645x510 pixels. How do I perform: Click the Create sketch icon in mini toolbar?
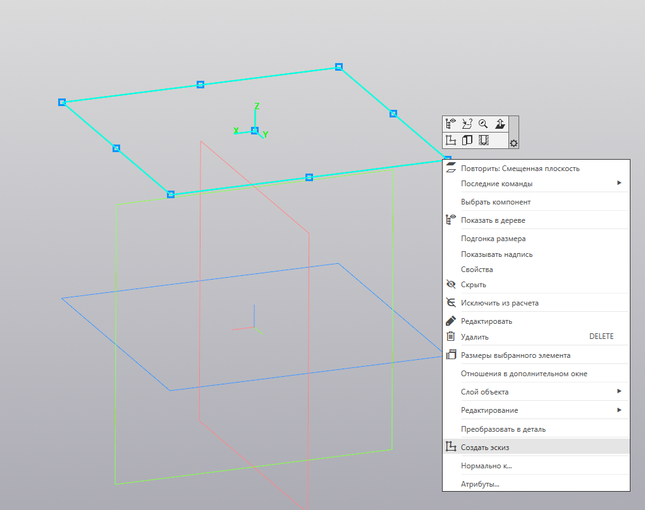tap(451, 140)
